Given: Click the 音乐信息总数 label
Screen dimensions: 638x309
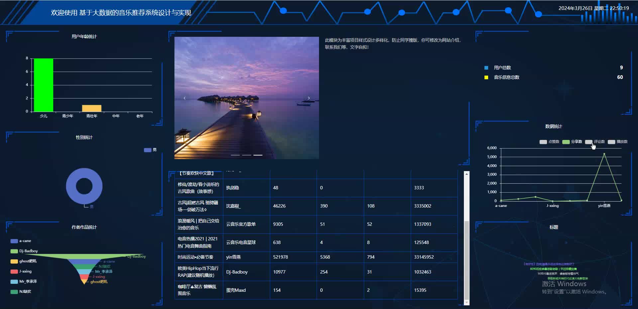Looking at the screenshot, I should (x=506, y=77).
